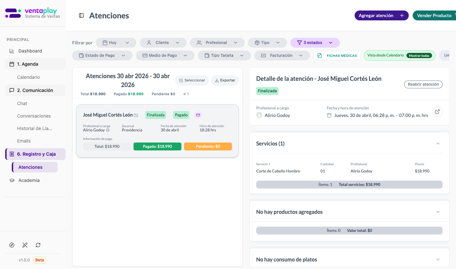Click the green Pagado: $18.990 bar
The height and width of the screenshot is (269, 456).
pos(157,146)
